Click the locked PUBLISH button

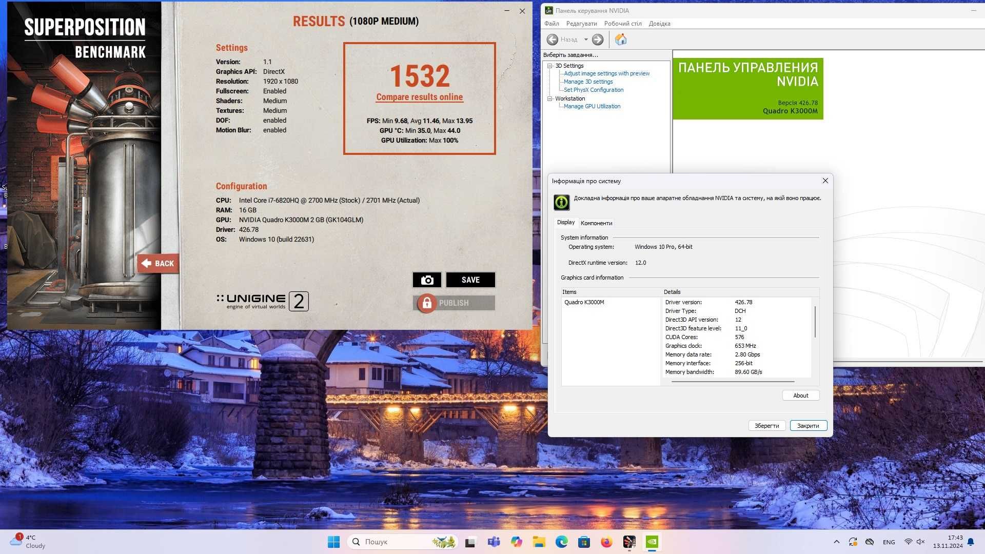[x=454, y=303]
